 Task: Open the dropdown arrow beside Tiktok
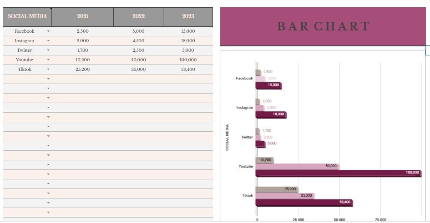click(x=48, y=69)
